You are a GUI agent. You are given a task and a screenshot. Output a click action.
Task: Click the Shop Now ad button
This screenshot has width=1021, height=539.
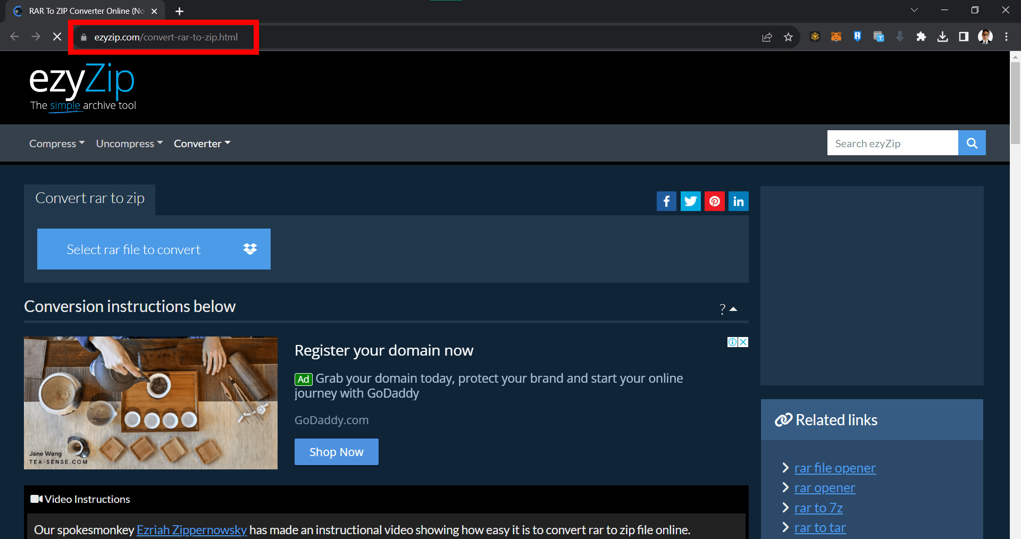coord(336,451)
